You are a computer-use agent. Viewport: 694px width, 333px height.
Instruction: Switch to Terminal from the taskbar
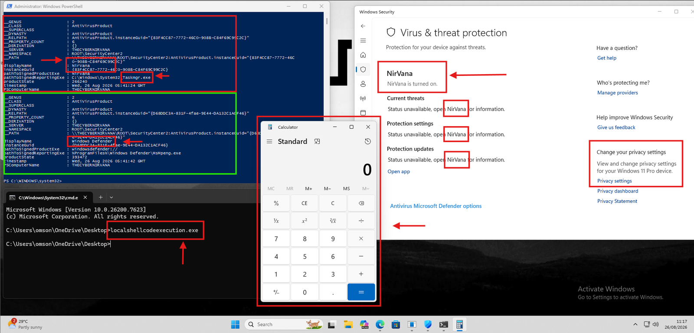443,324
